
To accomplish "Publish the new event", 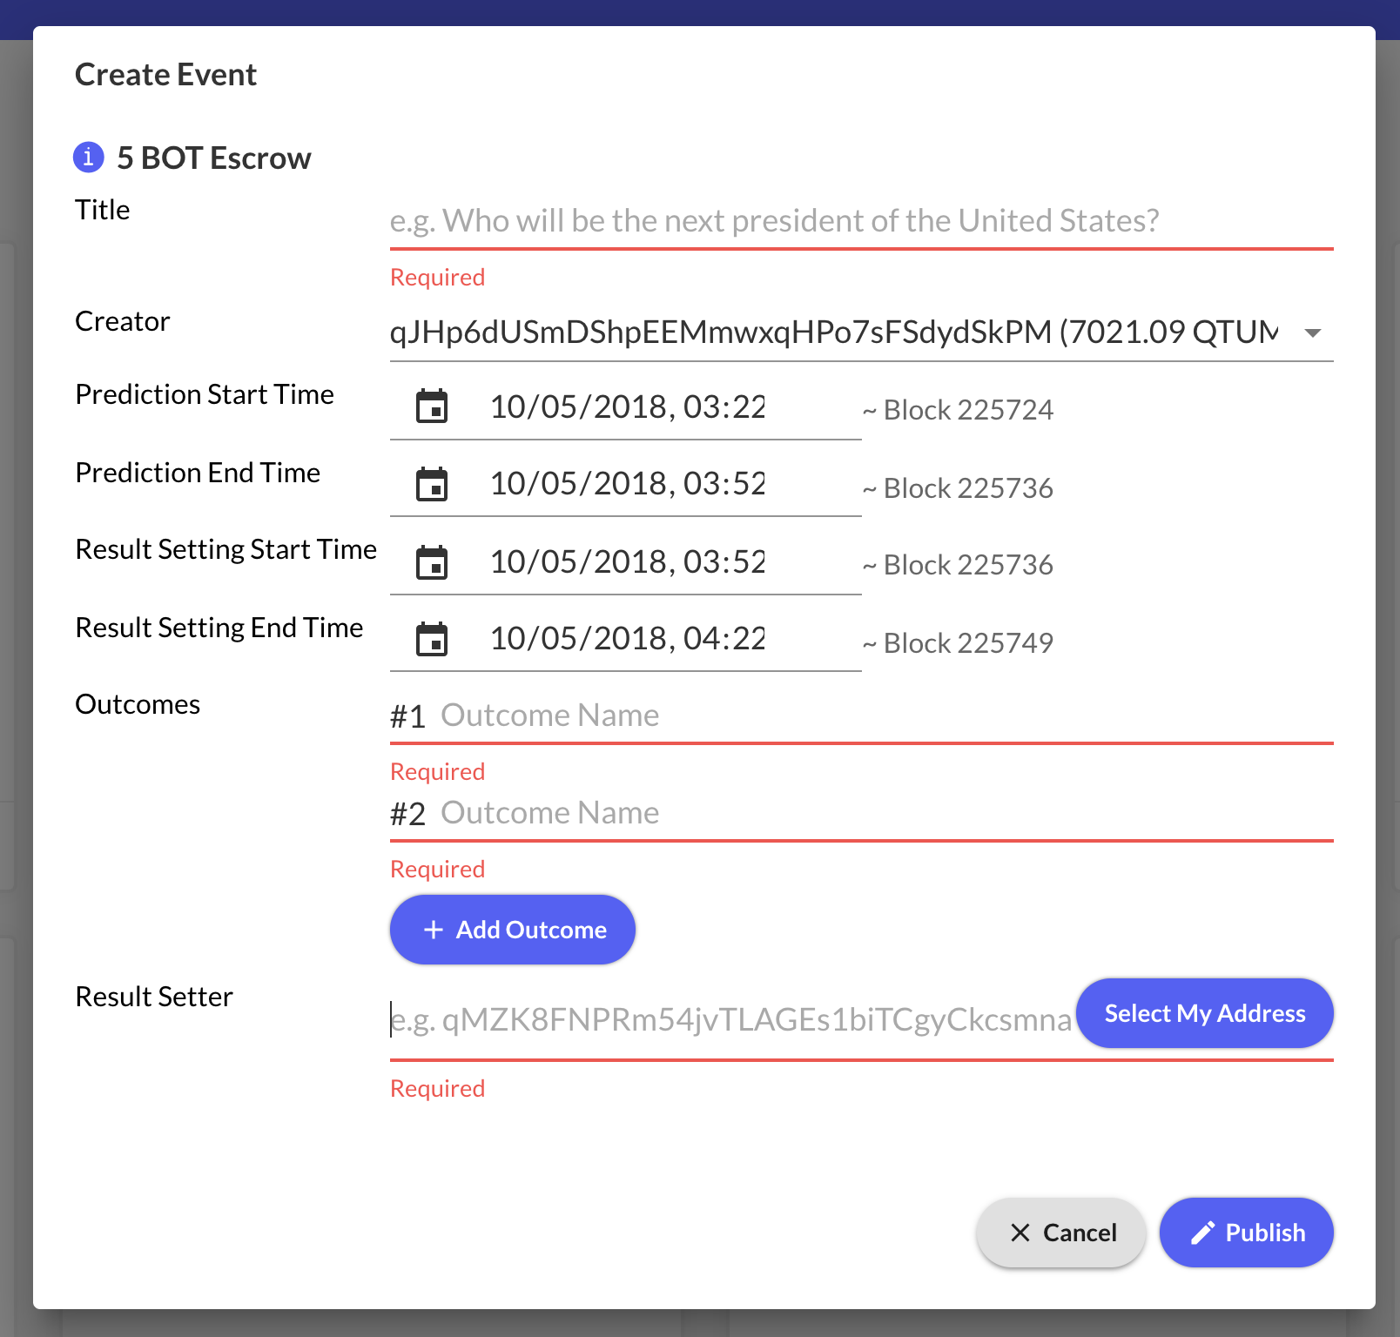I will click(1246, 1232).
